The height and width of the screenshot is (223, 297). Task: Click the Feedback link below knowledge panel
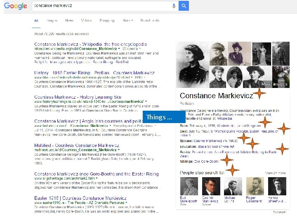tap(279, 212)
